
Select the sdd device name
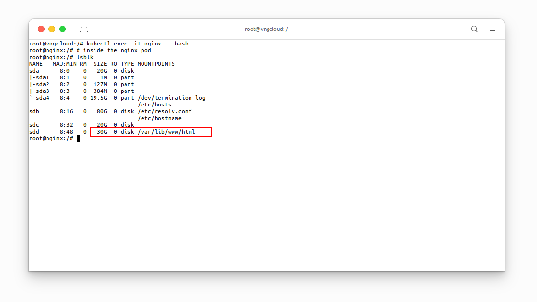pos(34,132)
